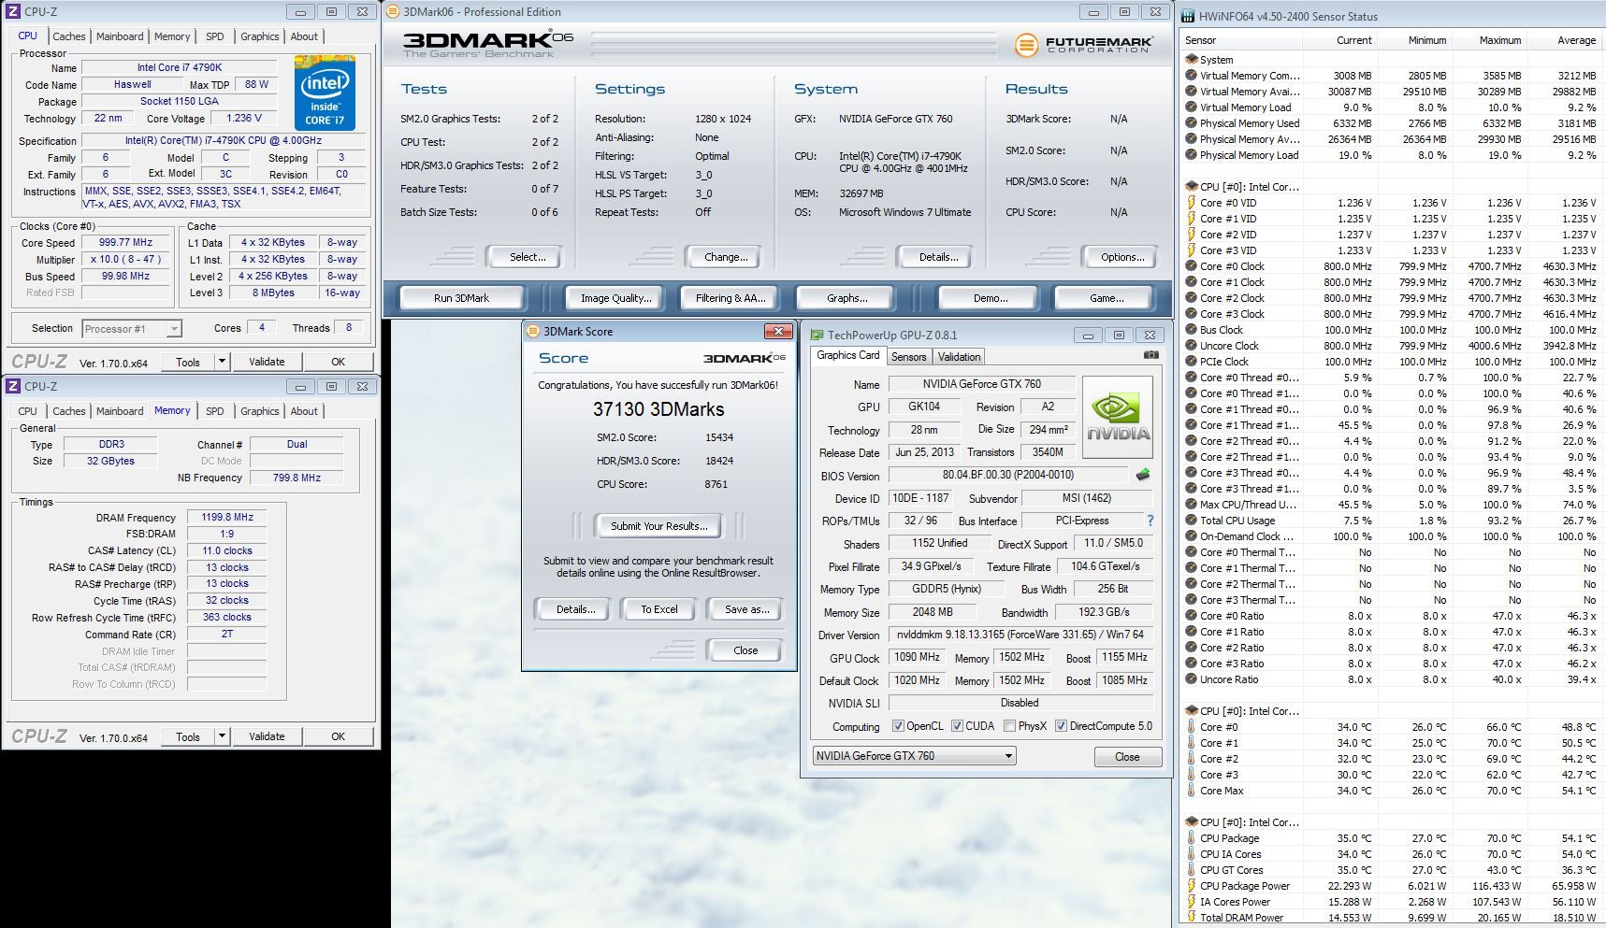Click Validate in the CPU-Z Memory window
Viewport: 1606px width, 928px height.
coord(267,736)
